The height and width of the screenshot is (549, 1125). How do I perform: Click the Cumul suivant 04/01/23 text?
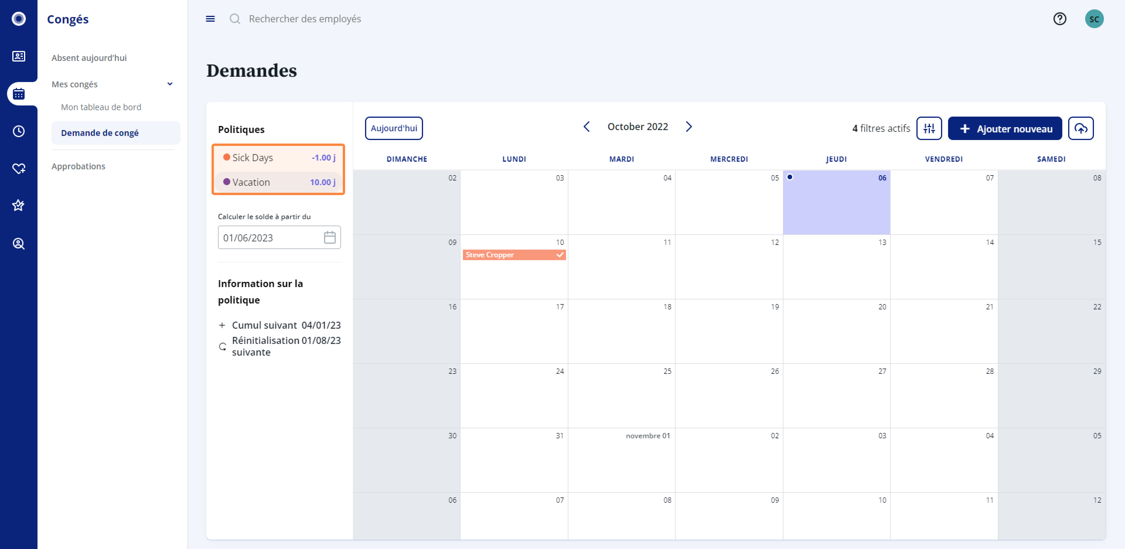click(286, 325)
